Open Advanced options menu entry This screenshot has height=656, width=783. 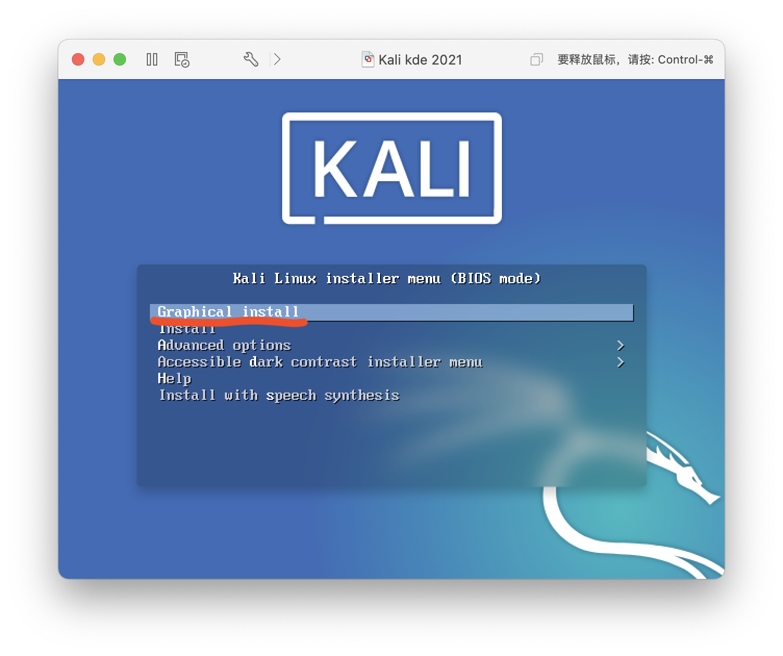(224, 346)
